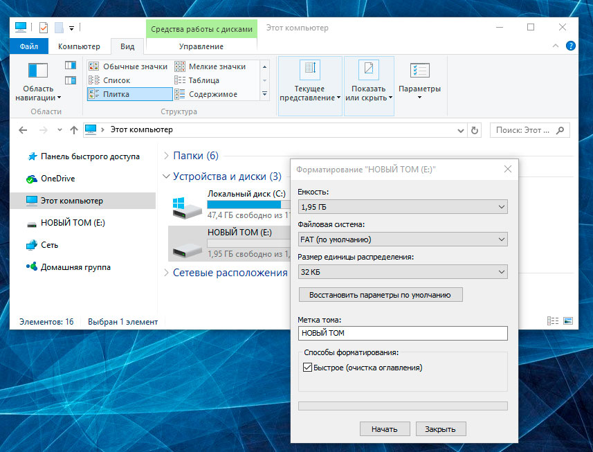The image size is (593, 452).
Task: Open Сеть in navigation pane
Action: [x=42, y=245]
